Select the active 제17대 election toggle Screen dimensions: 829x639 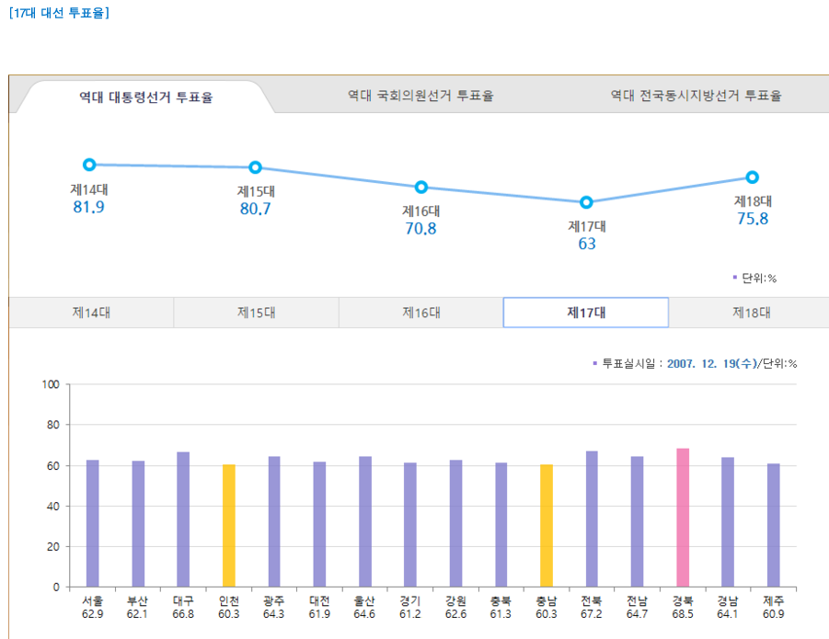(585, 312)
